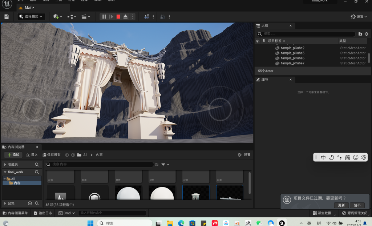This screenshot has width=372, height=226.
Task: Switch to the Main level tab
Action: pyautogui.click(x=43, y=8)
